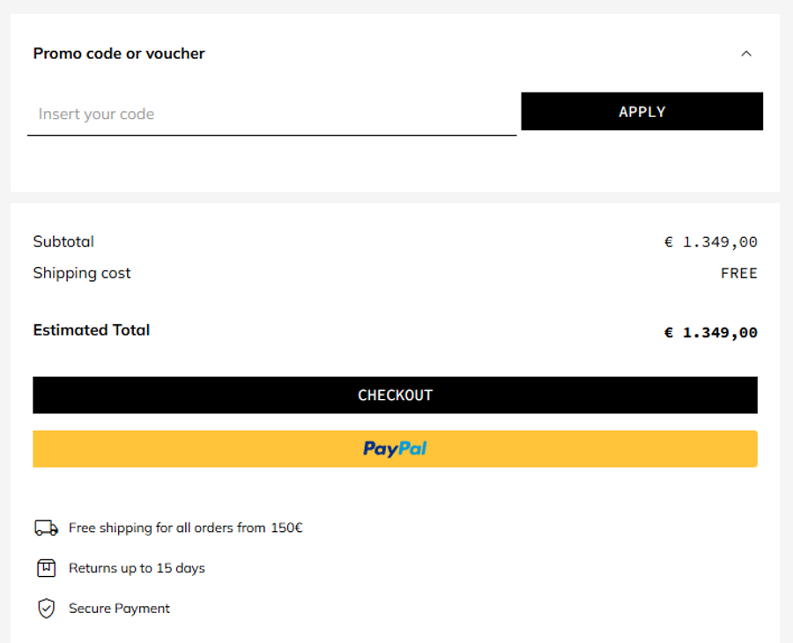
Task: Click the 'Returns up to 15 days' text
Action: [x=137, y=568]
